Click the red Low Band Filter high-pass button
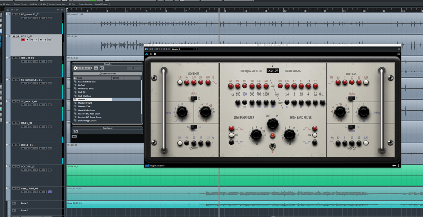Screen dimensions: 423x217 coord(231,129)
